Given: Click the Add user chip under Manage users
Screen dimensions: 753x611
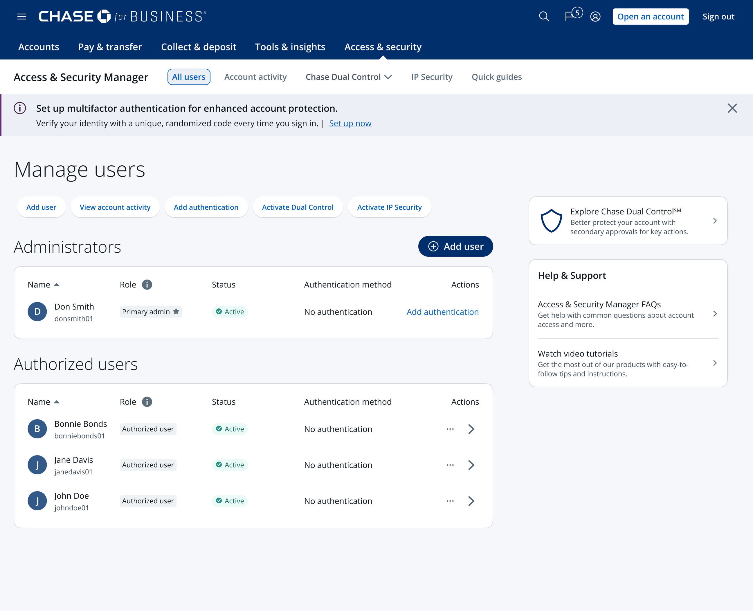Looking at the screenshot, I should pyautogui.click(x=41, y=207).
